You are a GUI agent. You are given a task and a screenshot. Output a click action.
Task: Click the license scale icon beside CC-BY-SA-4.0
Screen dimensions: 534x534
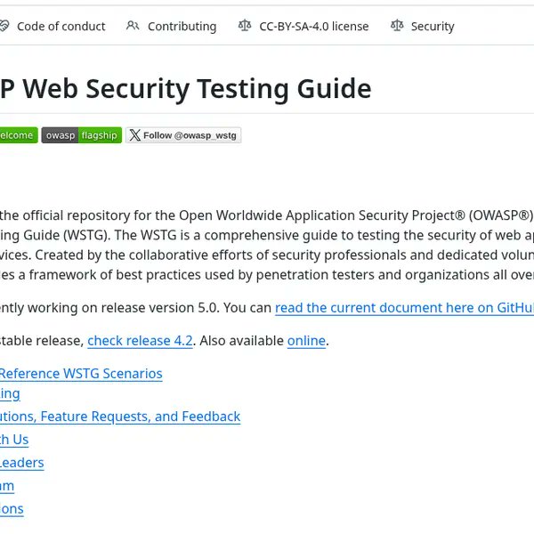pos(245,26)
